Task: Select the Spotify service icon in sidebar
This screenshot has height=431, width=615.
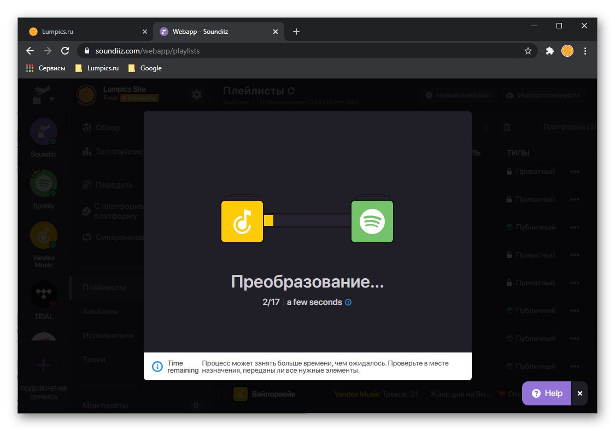Action: tap(43, 183)
